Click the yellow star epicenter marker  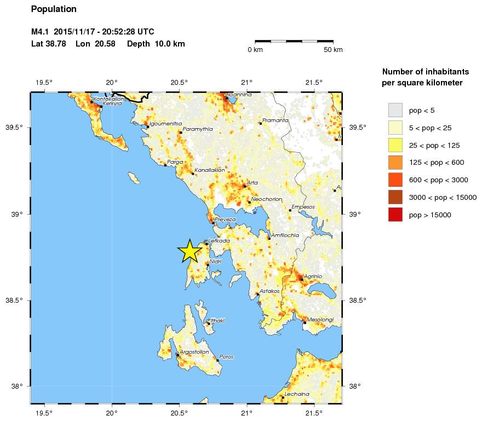[189, 251]
